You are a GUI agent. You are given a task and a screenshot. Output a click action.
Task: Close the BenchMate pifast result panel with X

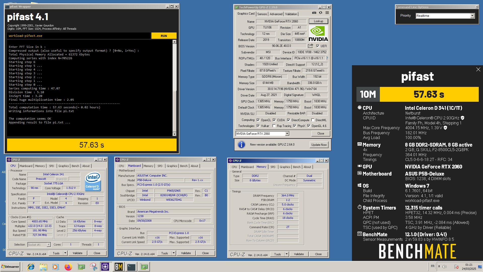point(478,70)
